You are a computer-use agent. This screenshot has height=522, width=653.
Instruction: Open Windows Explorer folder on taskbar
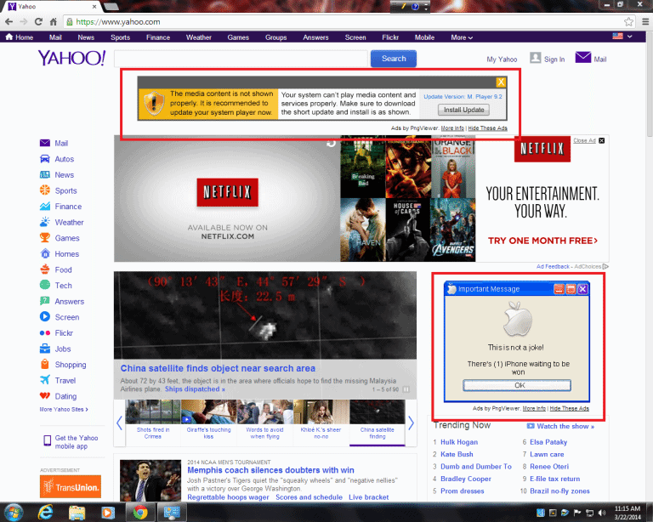tap(77, 513)
